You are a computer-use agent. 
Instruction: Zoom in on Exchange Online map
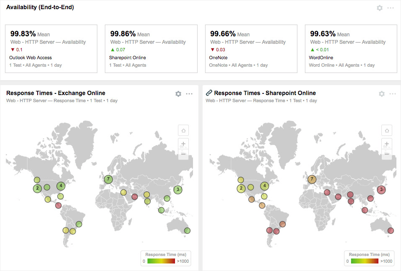pos(183,144)
